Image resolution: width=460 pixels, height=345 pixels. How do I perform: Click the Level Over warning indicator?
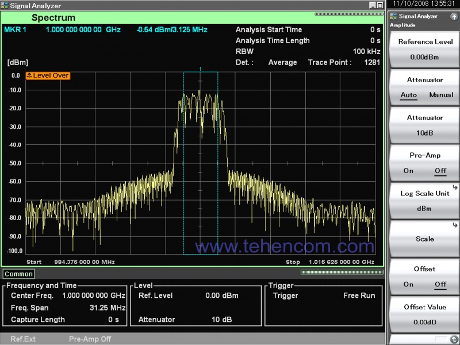tap(48, 75)
